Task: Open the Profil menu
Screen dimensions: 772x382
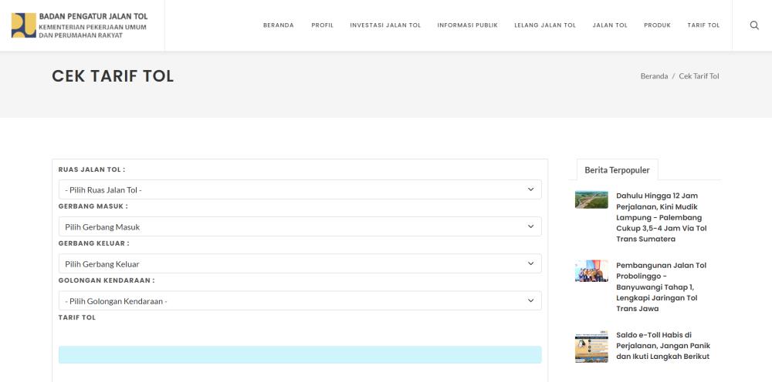Action: pos(322,25)
